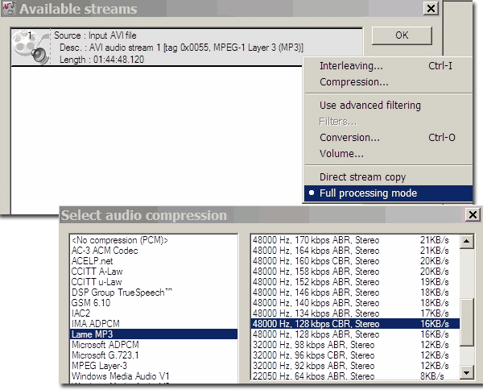The width and height of the screenshot is (483, 390).
Task: Select 48000 Hz, 164 kbps ABR, Stereo
Action: 355,251
